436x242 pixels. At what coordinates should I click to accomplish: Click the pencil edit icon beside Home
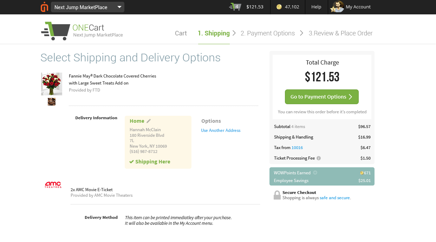[149, 121]
